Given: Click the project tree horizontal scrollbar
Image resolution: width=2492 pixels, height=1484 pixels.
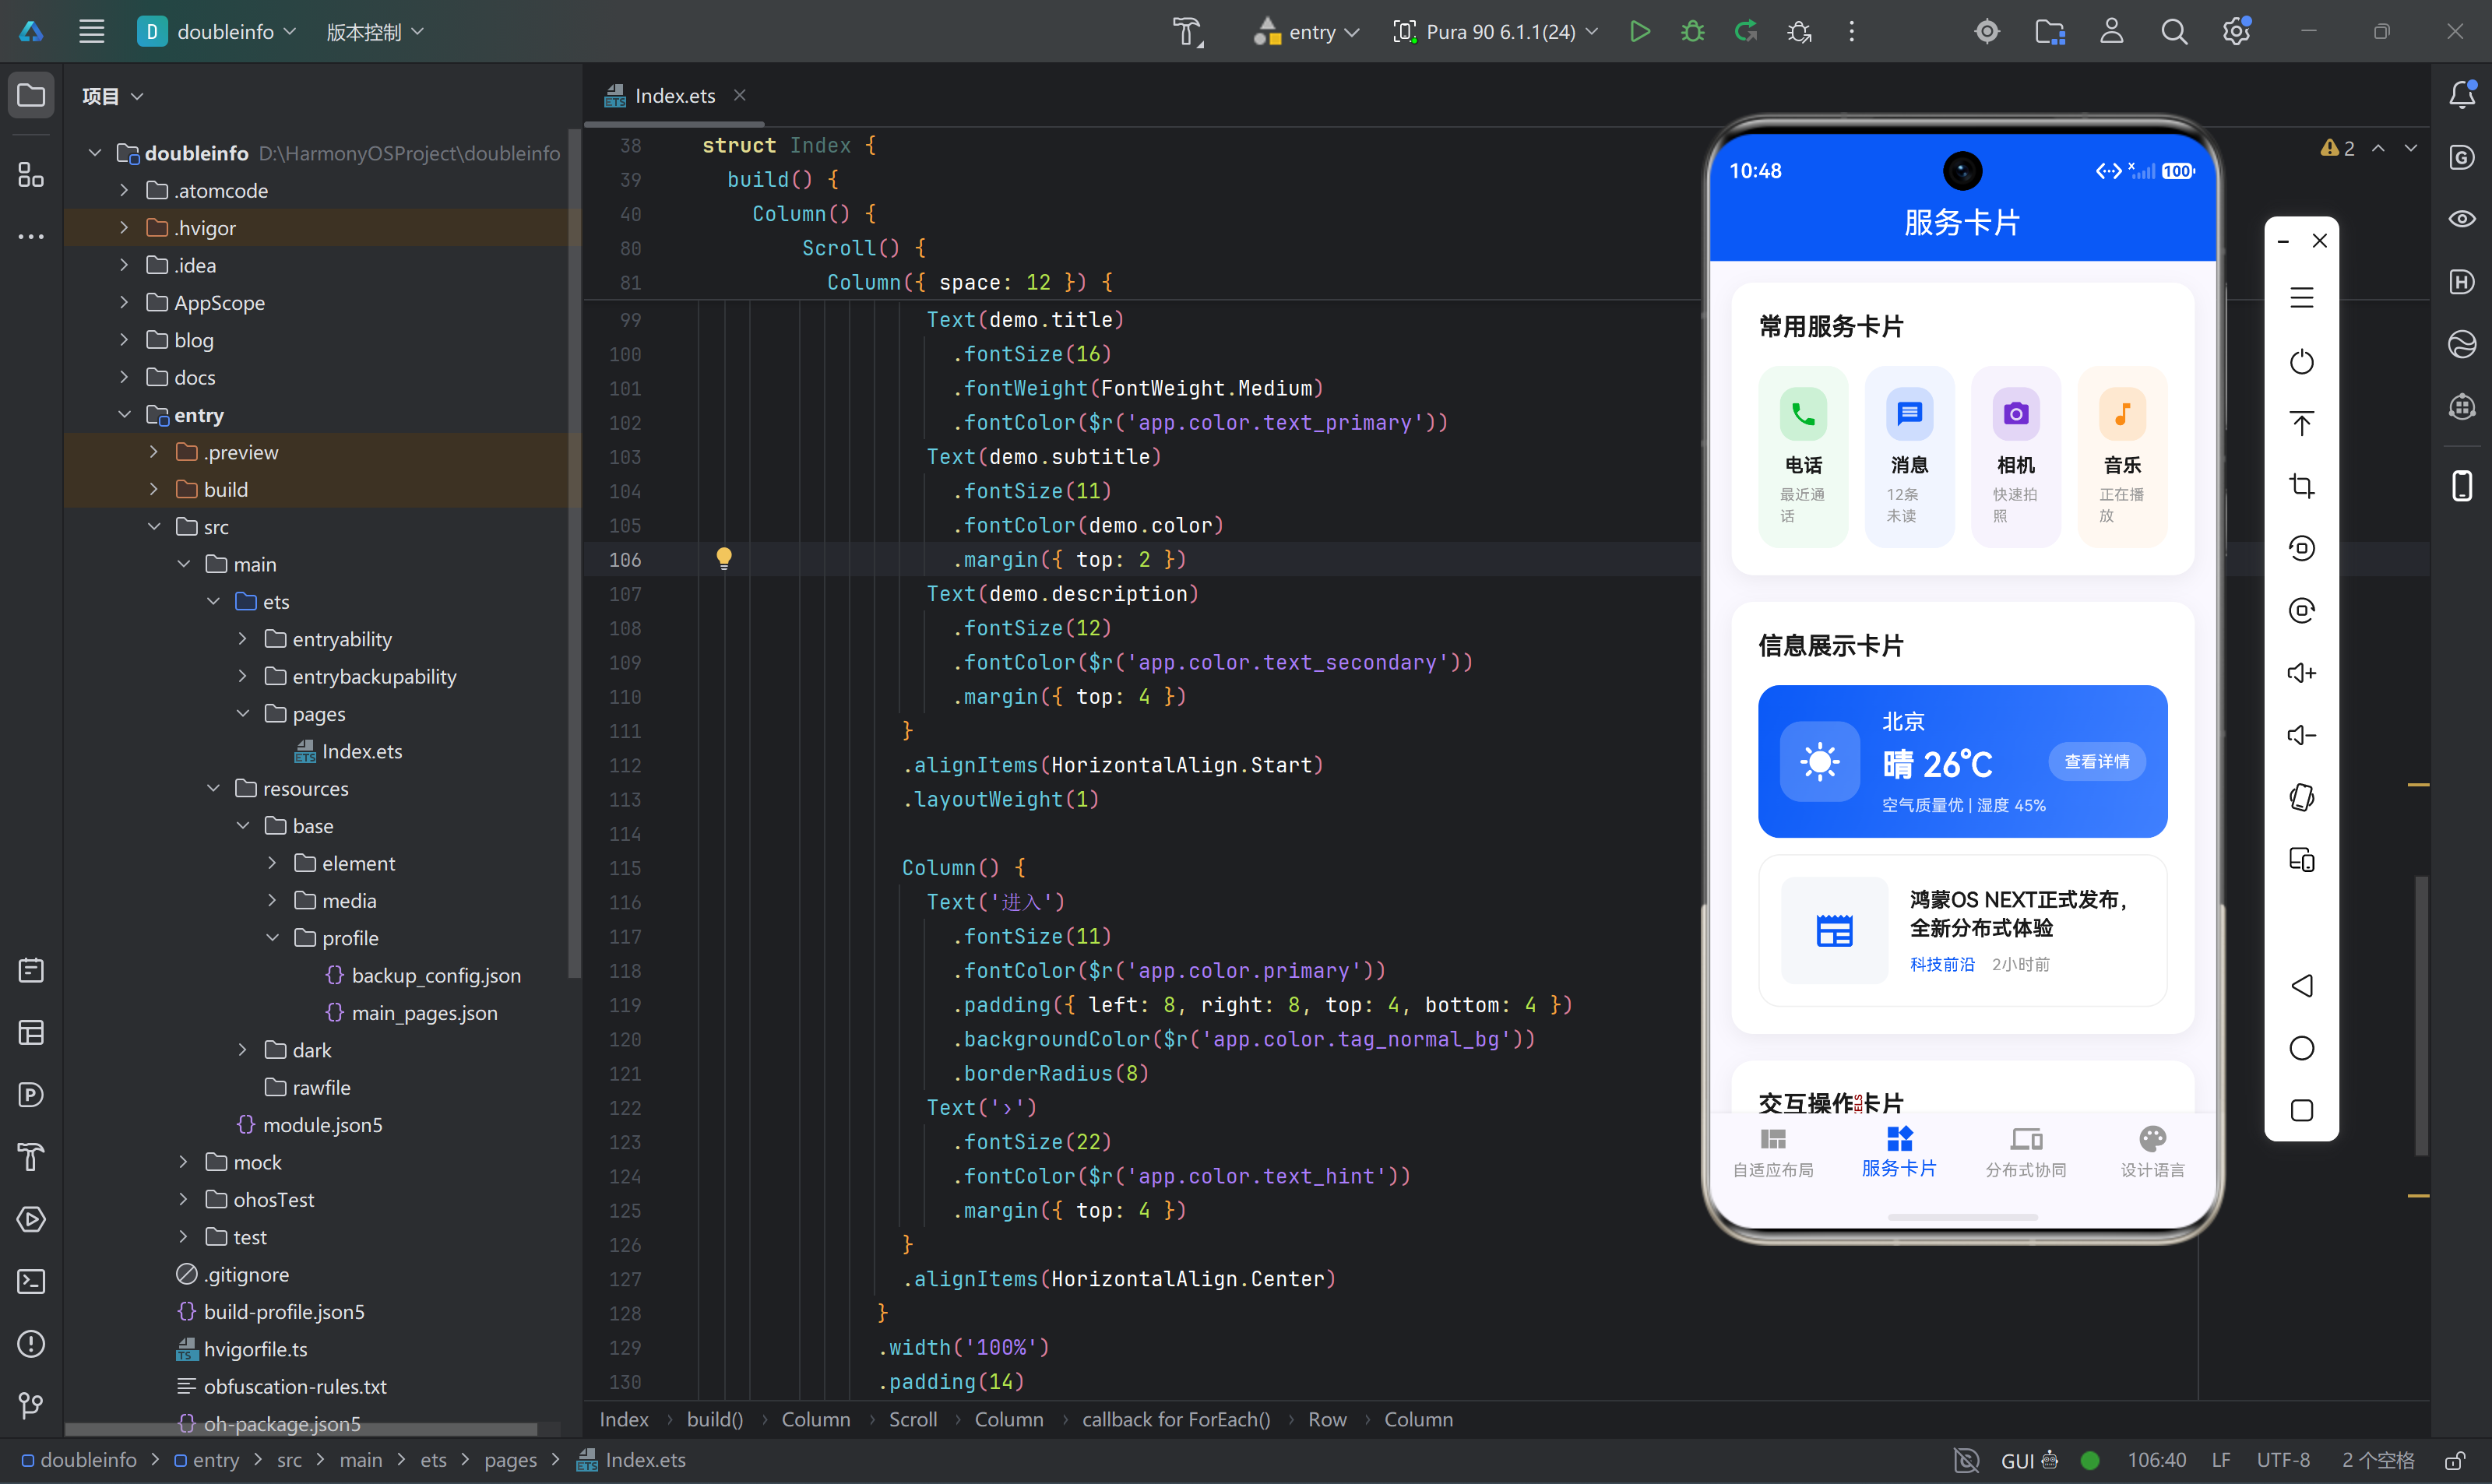Looking at the screenshot, I should [x=300, y=1428].
